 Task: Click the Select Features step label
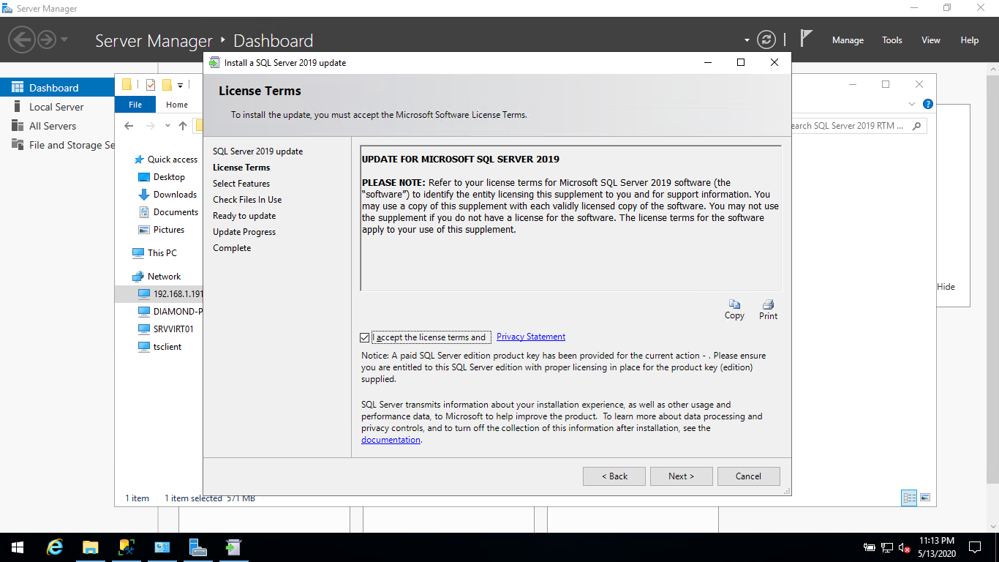[x=241, y=184]
